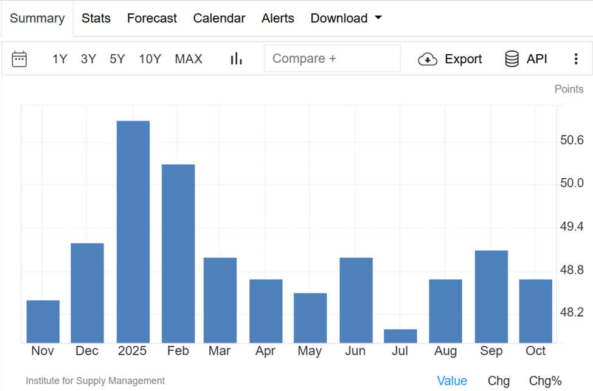Visit the Institute for Supply Management link
This screenshot has height=391, width=593.
click(94, 381)
